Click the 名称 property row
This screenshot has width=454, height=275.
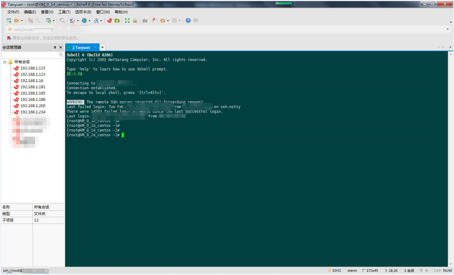point(33,207)
